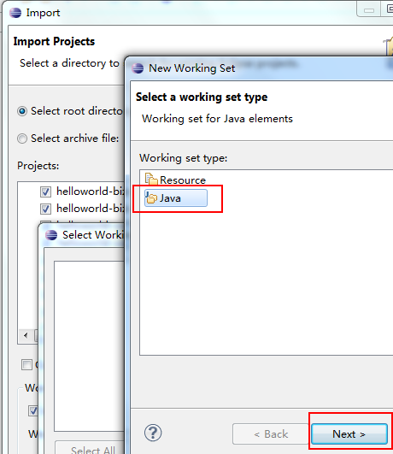Image resolution: width=393 pixels, height=454 pixels.
Task: Click Eclipse icon in Select Working Set title
Action: click(x=51, y=235)
